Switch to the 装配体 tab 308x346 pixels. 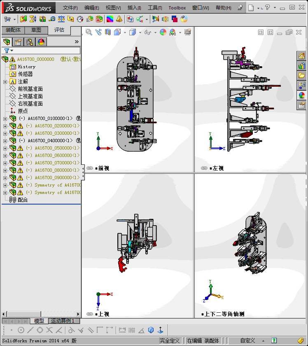(x=13, y=30)
